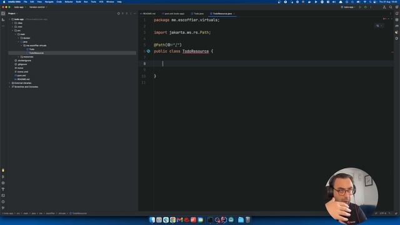The width and height of the screenshot is (400, 225).
Task: Select TodoResource in project tree
Action: (x=36, y=53)
